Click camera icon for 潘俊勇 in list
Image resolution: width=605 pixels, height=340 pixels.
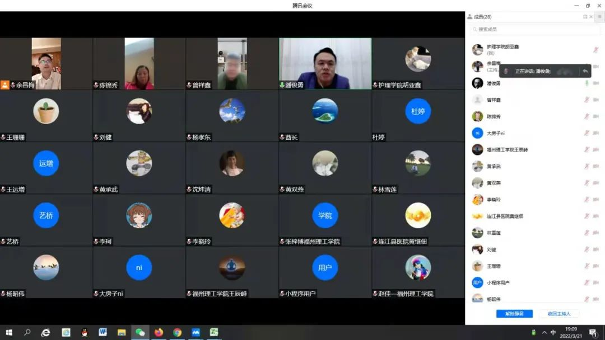tap(595, 83)
